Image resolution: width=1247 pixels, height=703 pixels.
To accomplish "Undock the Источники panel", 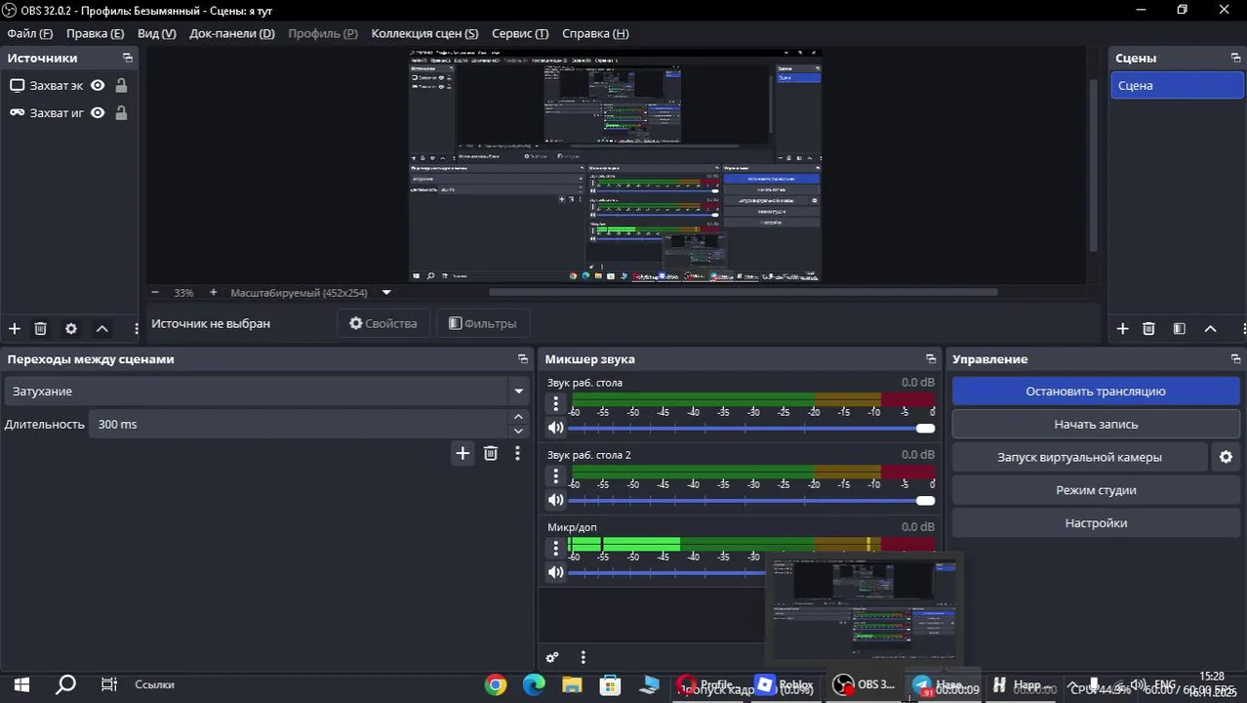I will (x=128, y=59).
